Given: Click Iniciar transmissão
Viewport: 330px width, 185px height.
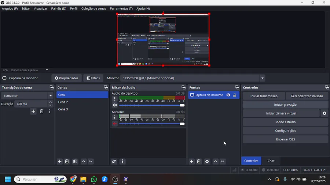Looking at the screenshot, I should (x=264, y=96).
